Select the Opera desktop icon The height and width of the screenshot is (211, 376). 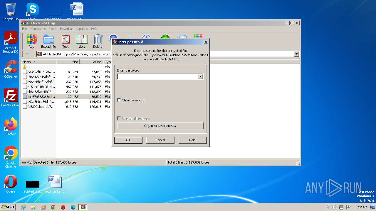[x=11, y=184]
